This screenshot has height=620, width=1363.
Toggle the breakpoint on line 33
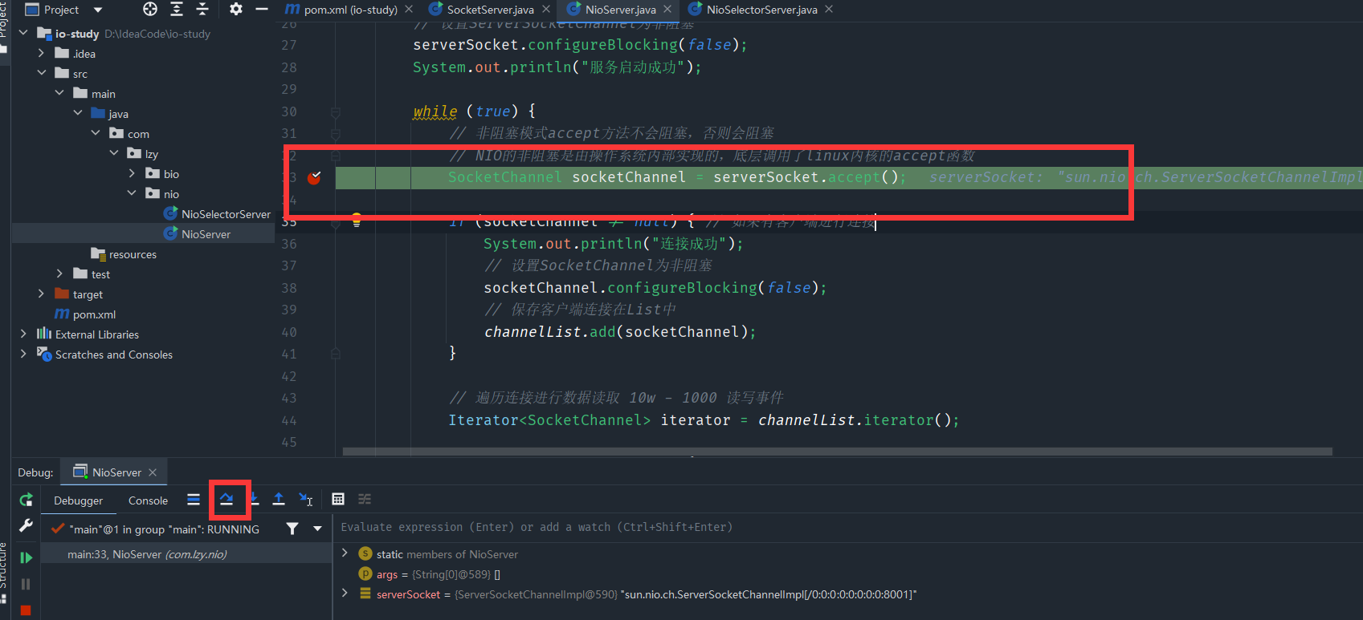click(x=314, y=177)
